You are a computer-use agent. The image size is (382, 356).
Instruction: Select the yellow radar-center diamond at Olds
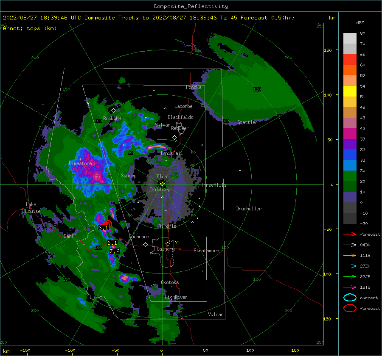(162, 184)
